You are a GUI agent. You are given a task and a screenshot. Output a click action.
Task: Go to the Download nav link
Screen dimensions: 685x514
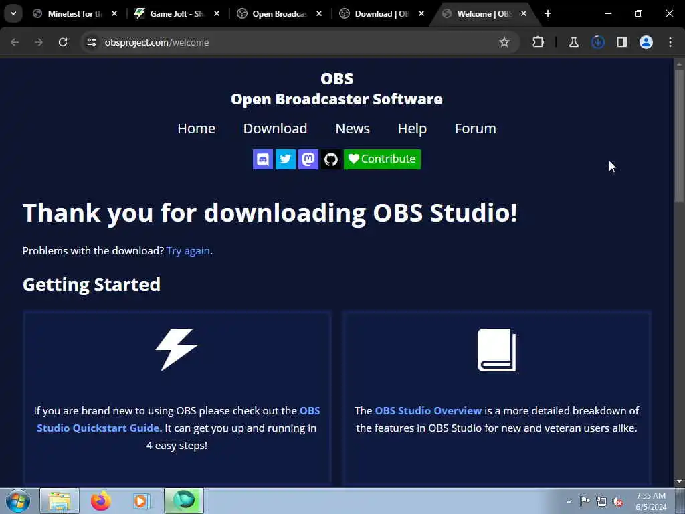(275, 128)
